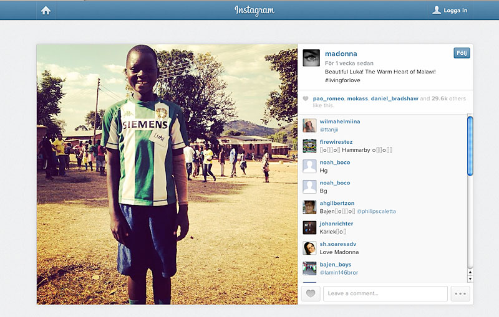Click sh.soaresadv's avatar thumbnail

tap(309, 248)
